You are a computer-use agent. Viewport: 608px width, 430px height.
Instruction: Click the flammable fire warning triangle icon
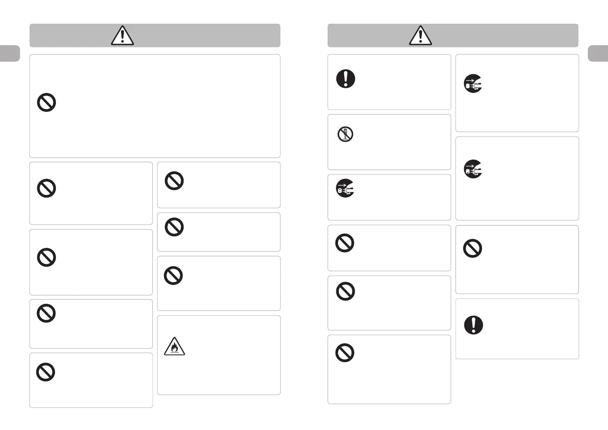tap(174, 346)
